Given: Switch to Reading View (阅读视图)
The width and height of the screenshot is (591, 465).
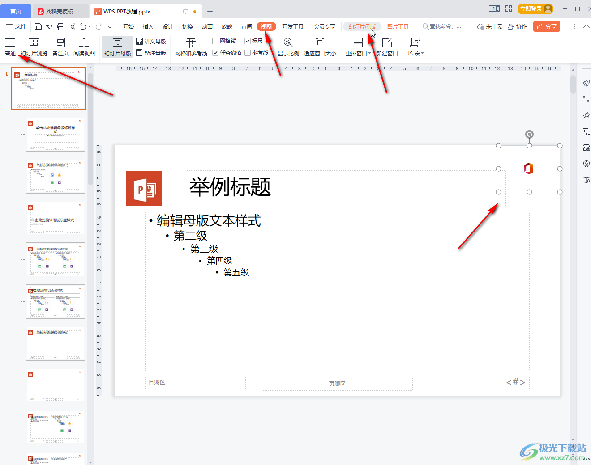Looking at the screenshot, I should click(84, 47).
